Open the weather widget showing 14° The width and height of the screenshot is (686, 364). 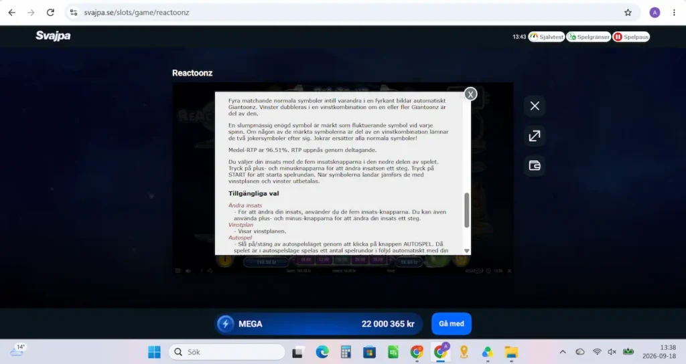[x=17, y=350]
